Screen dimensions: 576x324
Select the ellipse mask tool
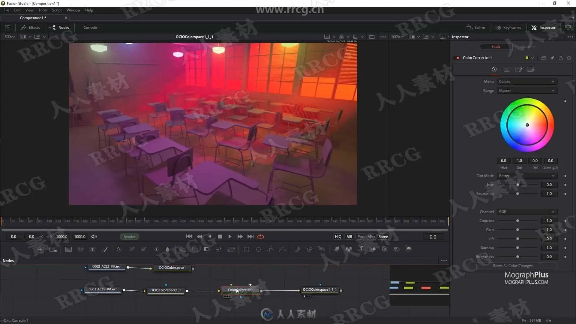pos(258,249)
